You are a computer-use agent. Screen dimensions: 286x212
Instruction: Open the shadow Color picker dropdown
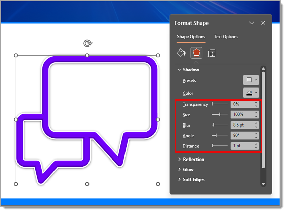point(251,93)
